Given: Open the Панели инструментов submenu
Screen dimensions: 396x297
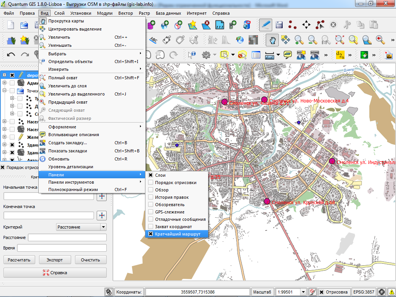Looking at the screenshot, I should pyautogui.click(x=92, y=182).
